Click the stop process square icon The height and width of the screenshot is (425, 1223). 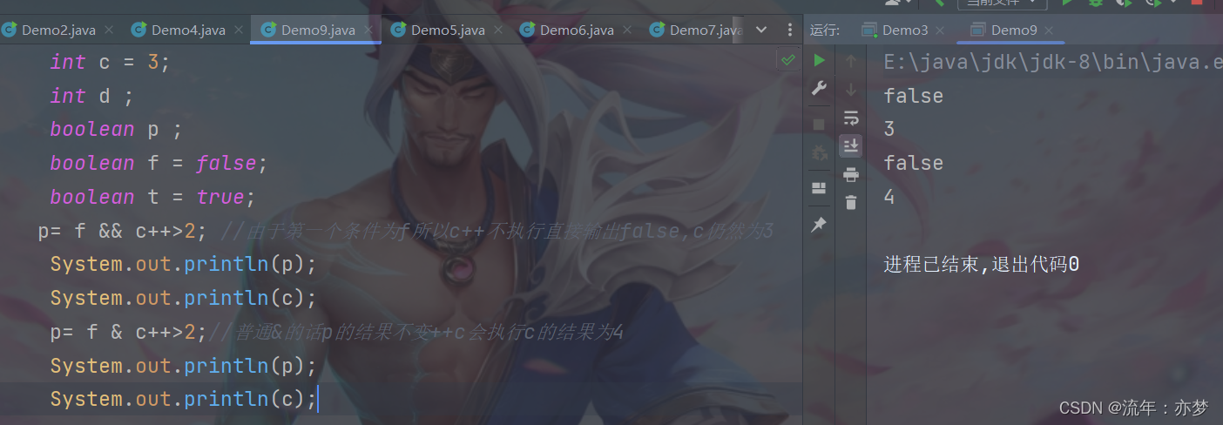click(819, 125)
